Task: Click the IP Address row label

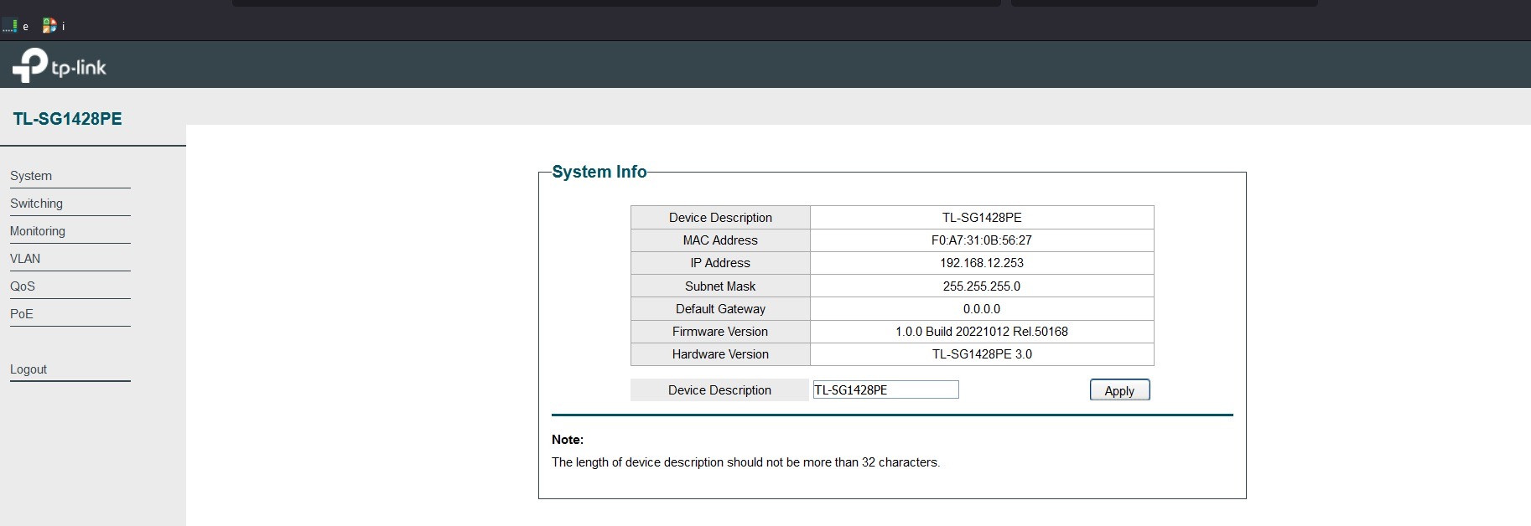Action: tap(720, 263)
